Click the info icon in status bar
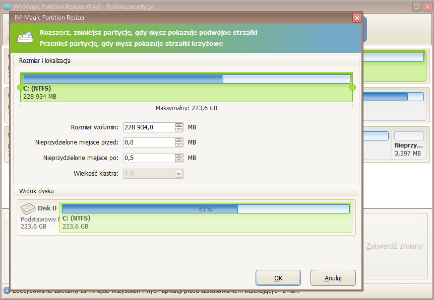Screen dimensions: 434x300 (7, 290)
